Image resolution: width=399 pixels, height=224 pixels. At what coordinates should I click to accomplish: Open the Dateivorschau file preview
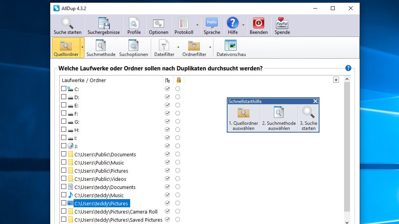[231, 47]
